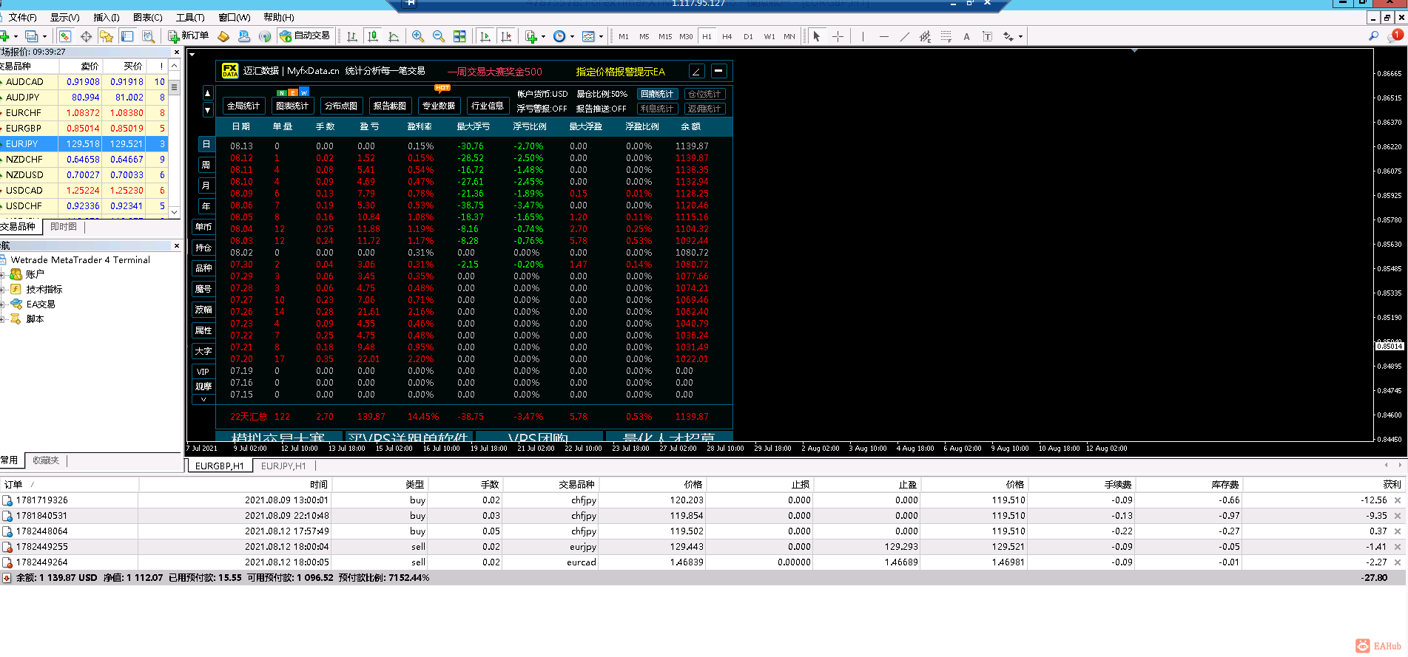Open the 工具(T) menu

click(x=190, y=17)
